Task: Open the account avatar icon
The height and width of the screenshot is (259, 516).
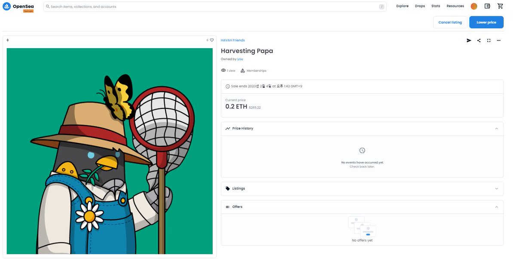Action: click(474, 6)
